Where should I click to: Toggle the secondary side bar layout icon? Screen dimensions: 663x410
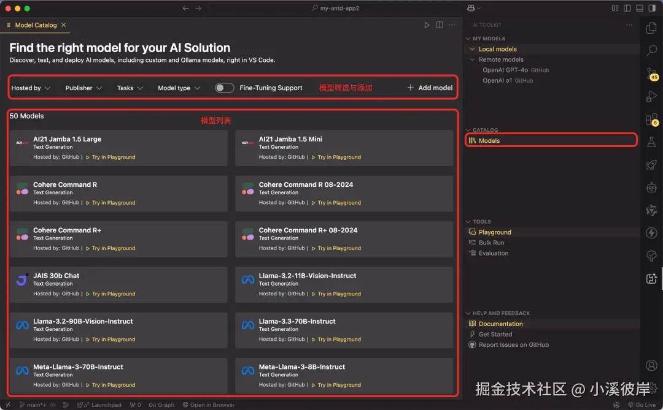(651, 8)
